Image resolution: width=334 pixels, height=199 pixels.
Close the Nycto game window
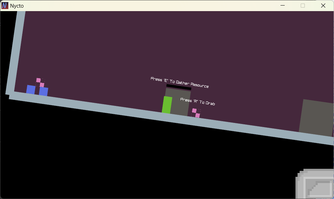(x=323, y=6)
